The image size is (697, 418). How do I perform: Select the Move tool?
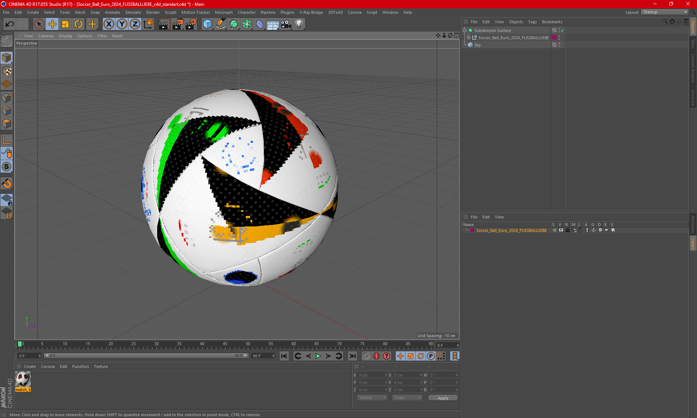point(52,24)
